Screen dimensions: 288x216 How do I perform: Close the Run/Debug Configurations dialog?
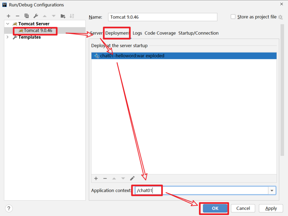[x=282, y=4]
